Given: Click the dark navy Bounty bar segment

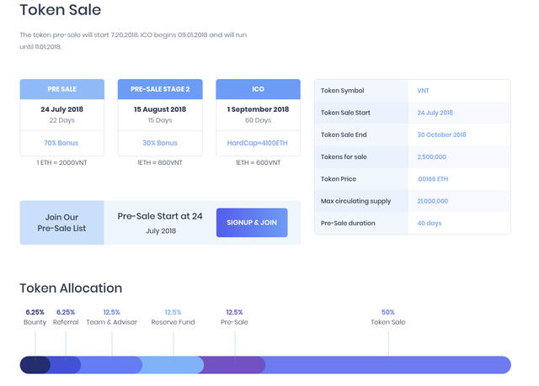Looking at the screenshot, I should pyautogui.click(x=34, y=364).
